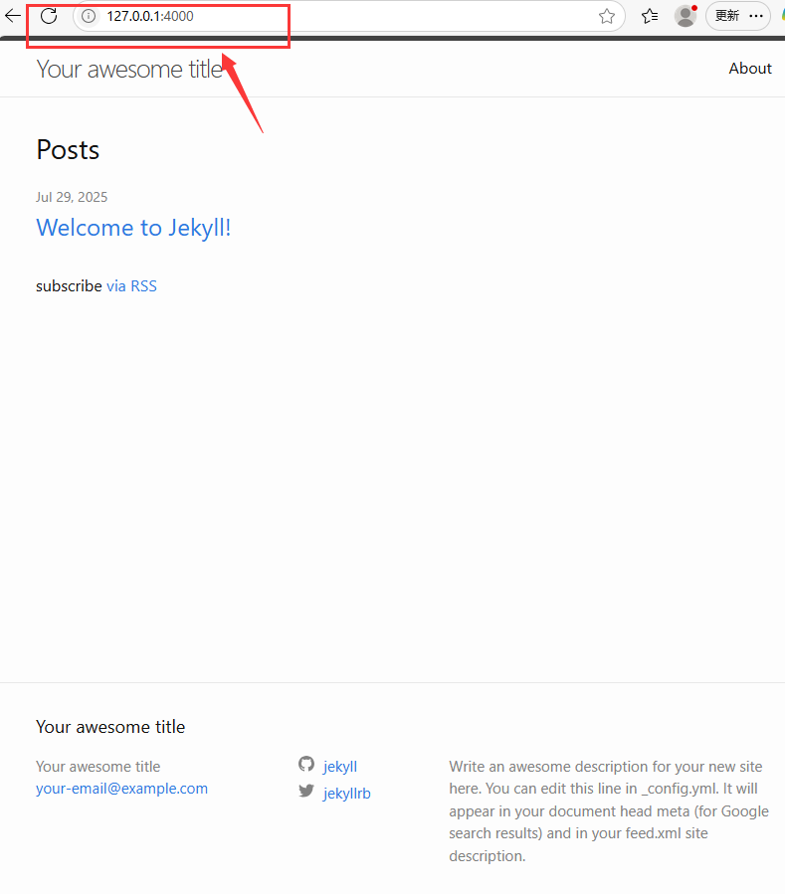Subscribe via RSS link
Viewport: 785px width, 894px height.
pos(131,286)
